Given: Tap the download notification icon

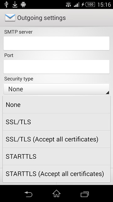Looking at the screenshot, I should click(x=15, y=4).
